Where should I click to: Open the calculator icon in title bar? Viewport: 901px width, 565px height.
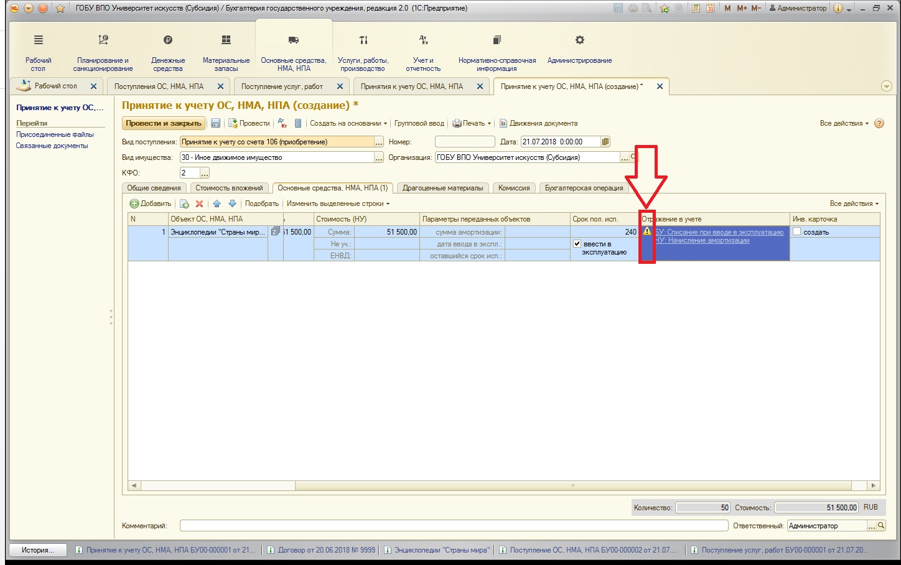(x=696, y=8)
